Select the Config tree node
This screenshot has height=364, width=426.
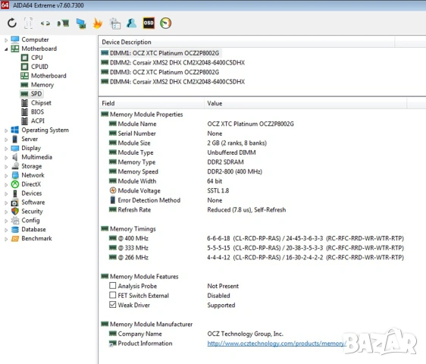tap(30, 221)
